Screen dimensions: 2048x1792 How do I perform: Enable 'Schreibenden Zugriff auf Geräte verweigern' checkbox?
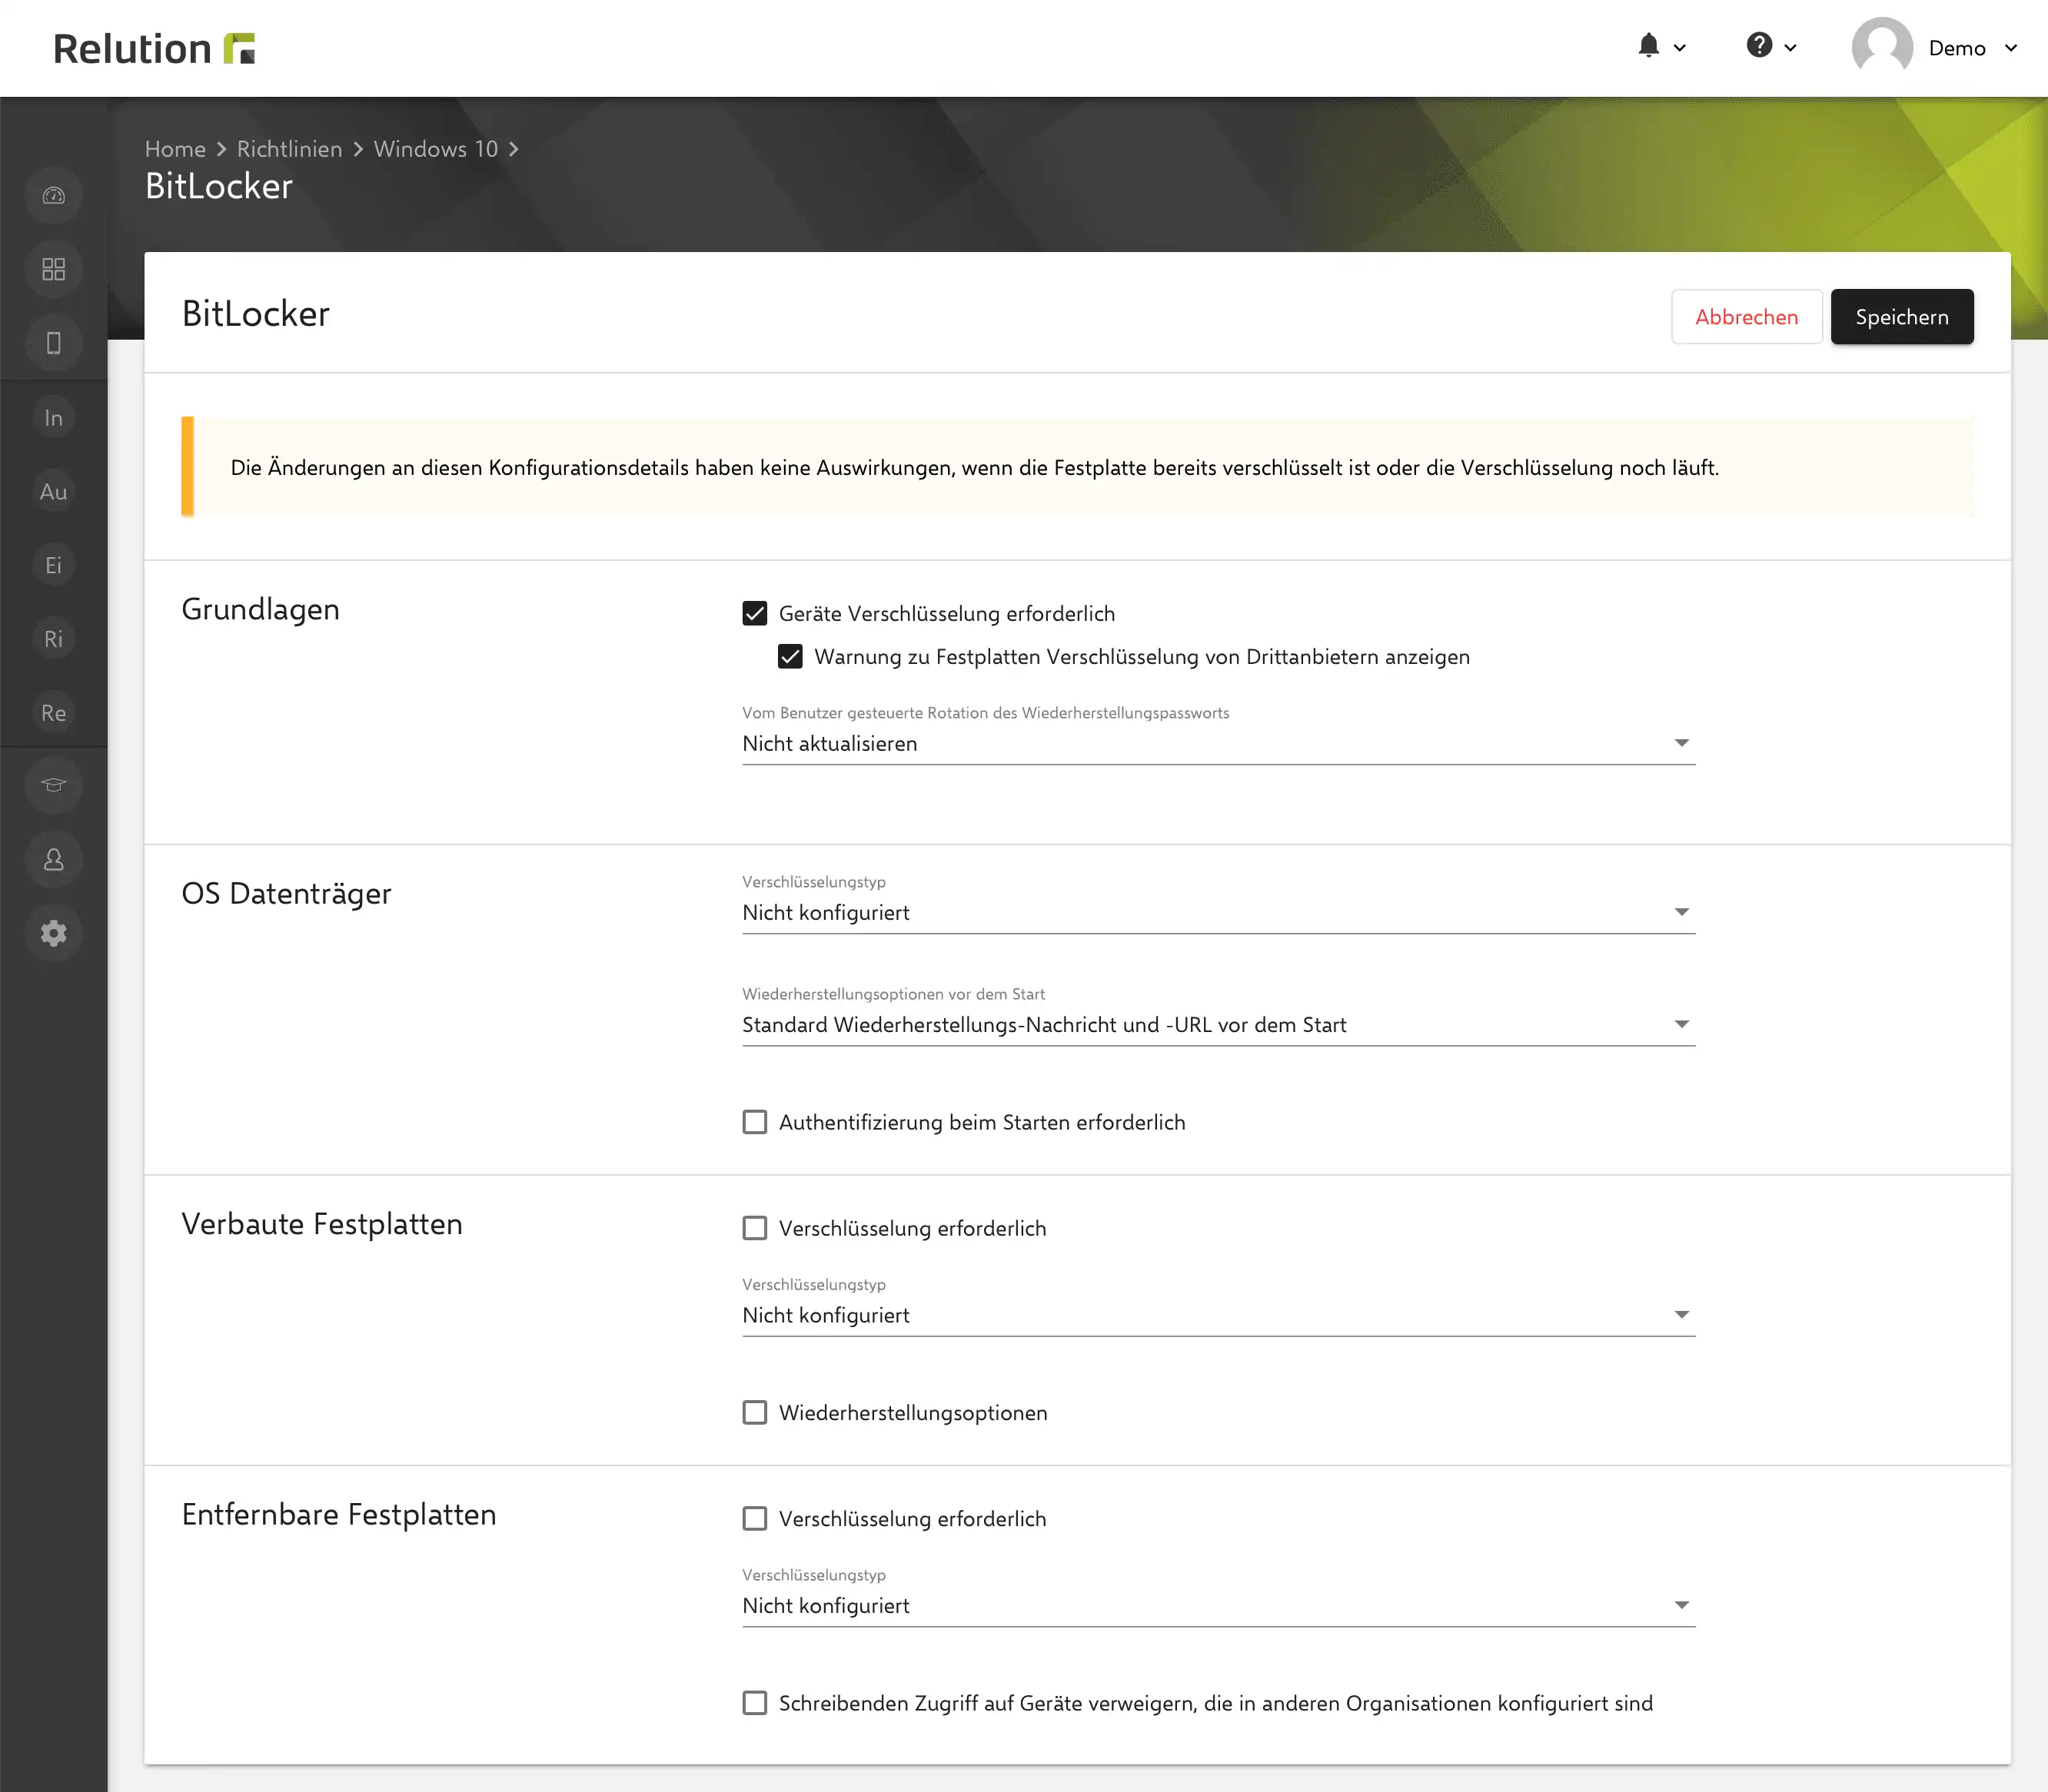756,1703
